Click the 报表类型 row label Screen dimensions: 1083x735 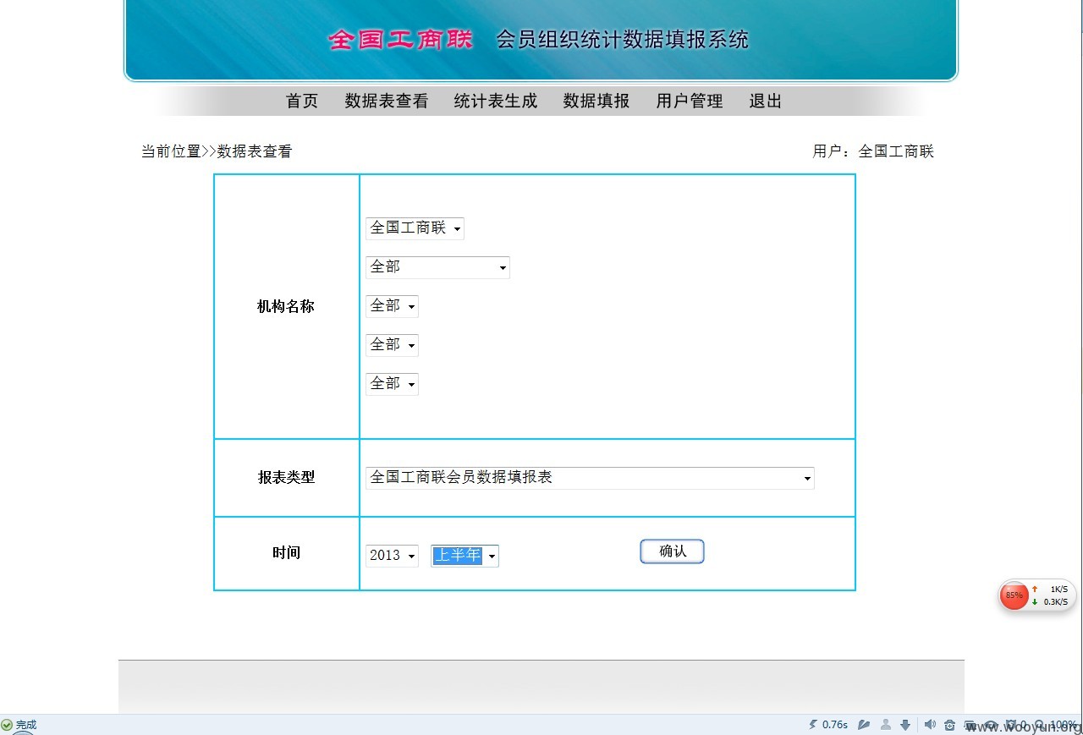pos(286,478)
